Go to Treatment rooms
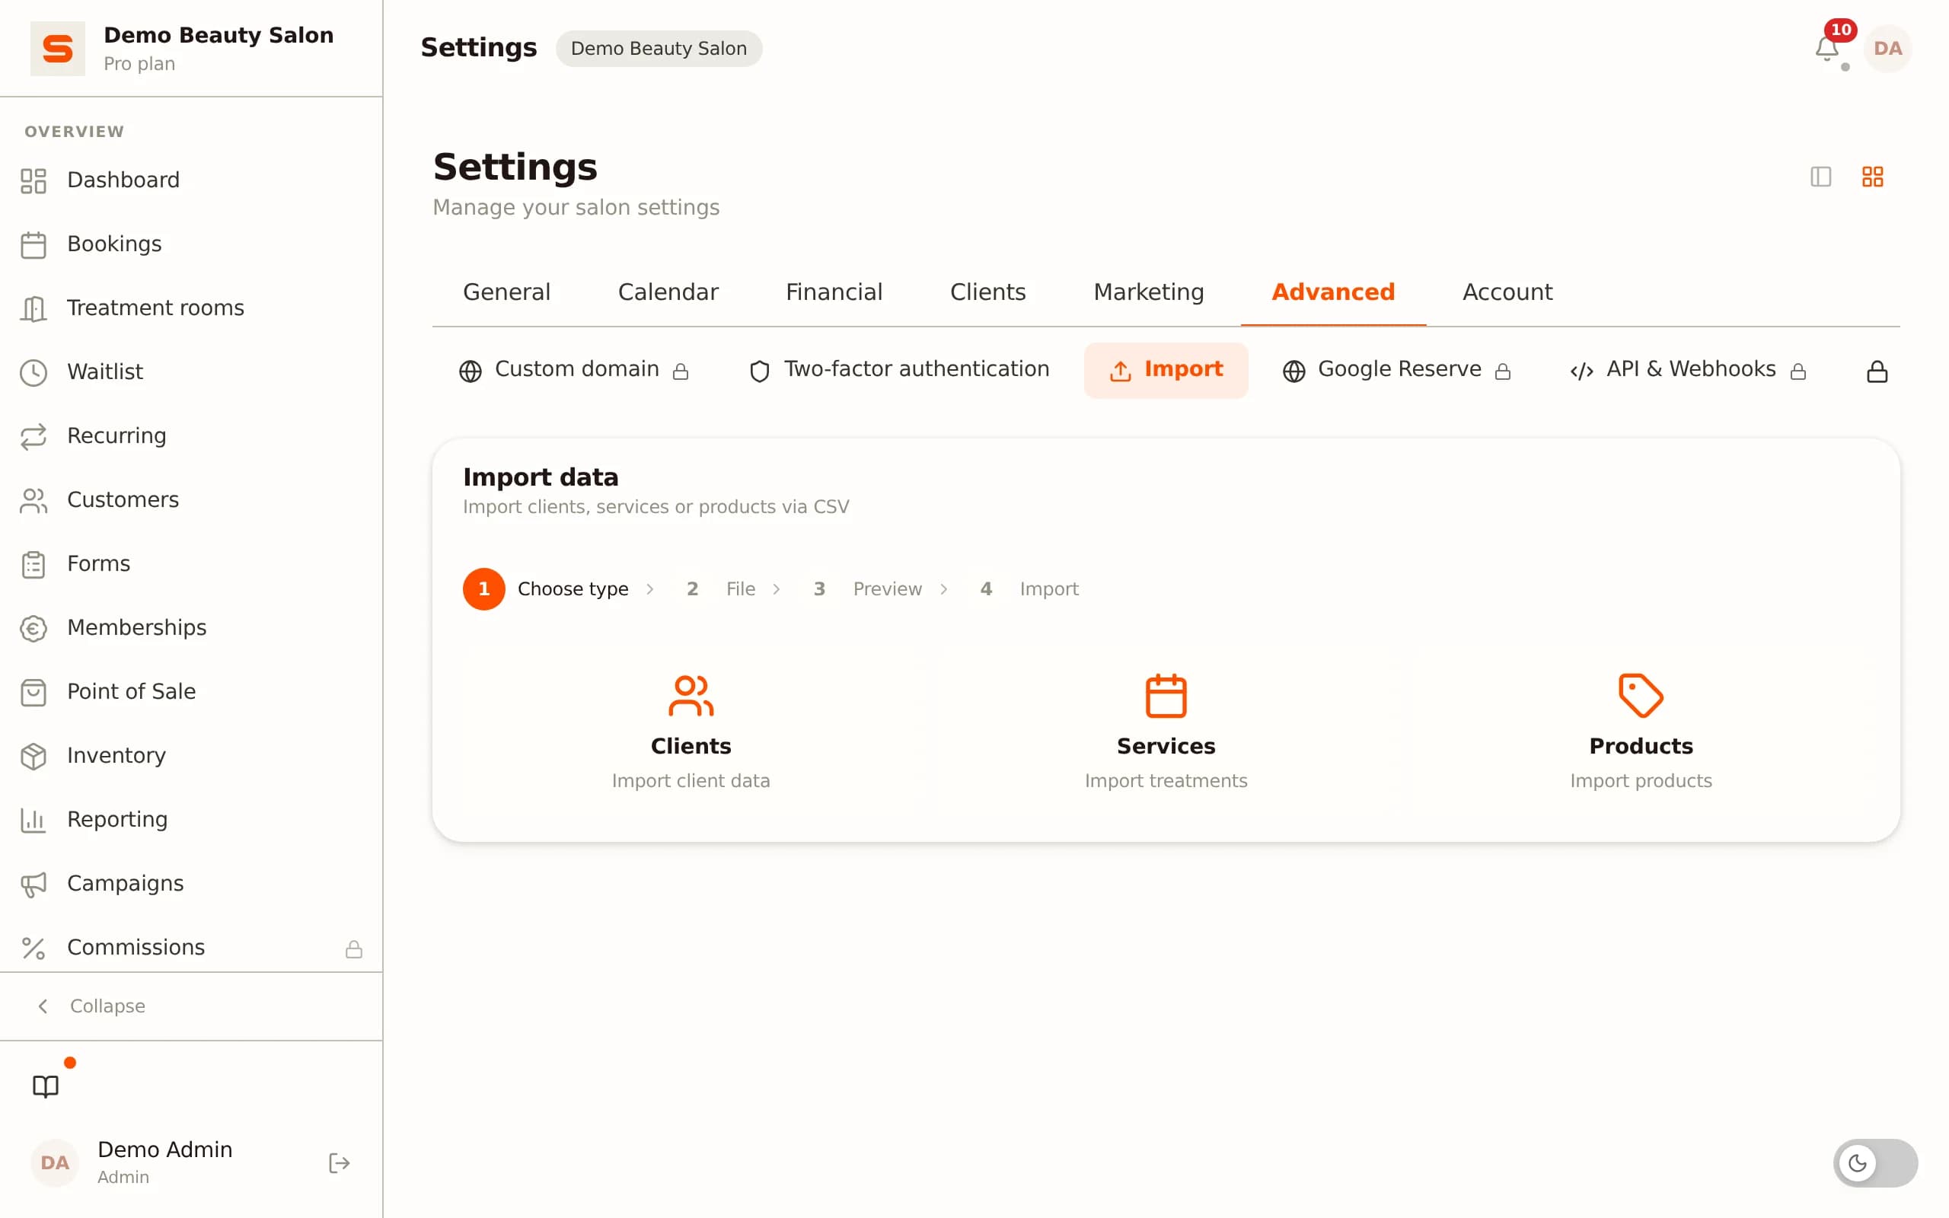This screenshot has height=1218, width=1949. (x=191, y=308)
